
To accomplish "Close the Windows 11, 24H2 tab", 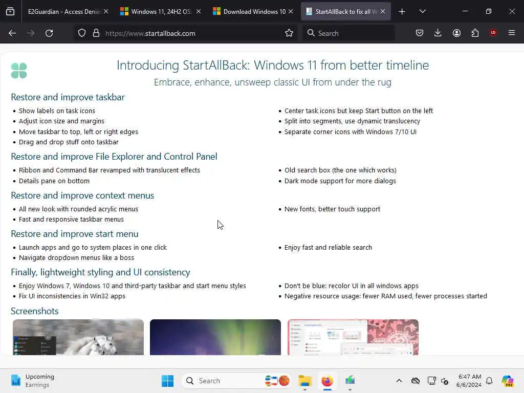I will tap(199, 11).
